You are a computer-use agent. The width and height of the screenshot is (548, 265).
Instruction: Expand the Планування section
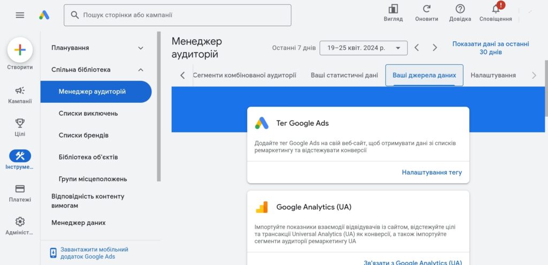[141, 48]
